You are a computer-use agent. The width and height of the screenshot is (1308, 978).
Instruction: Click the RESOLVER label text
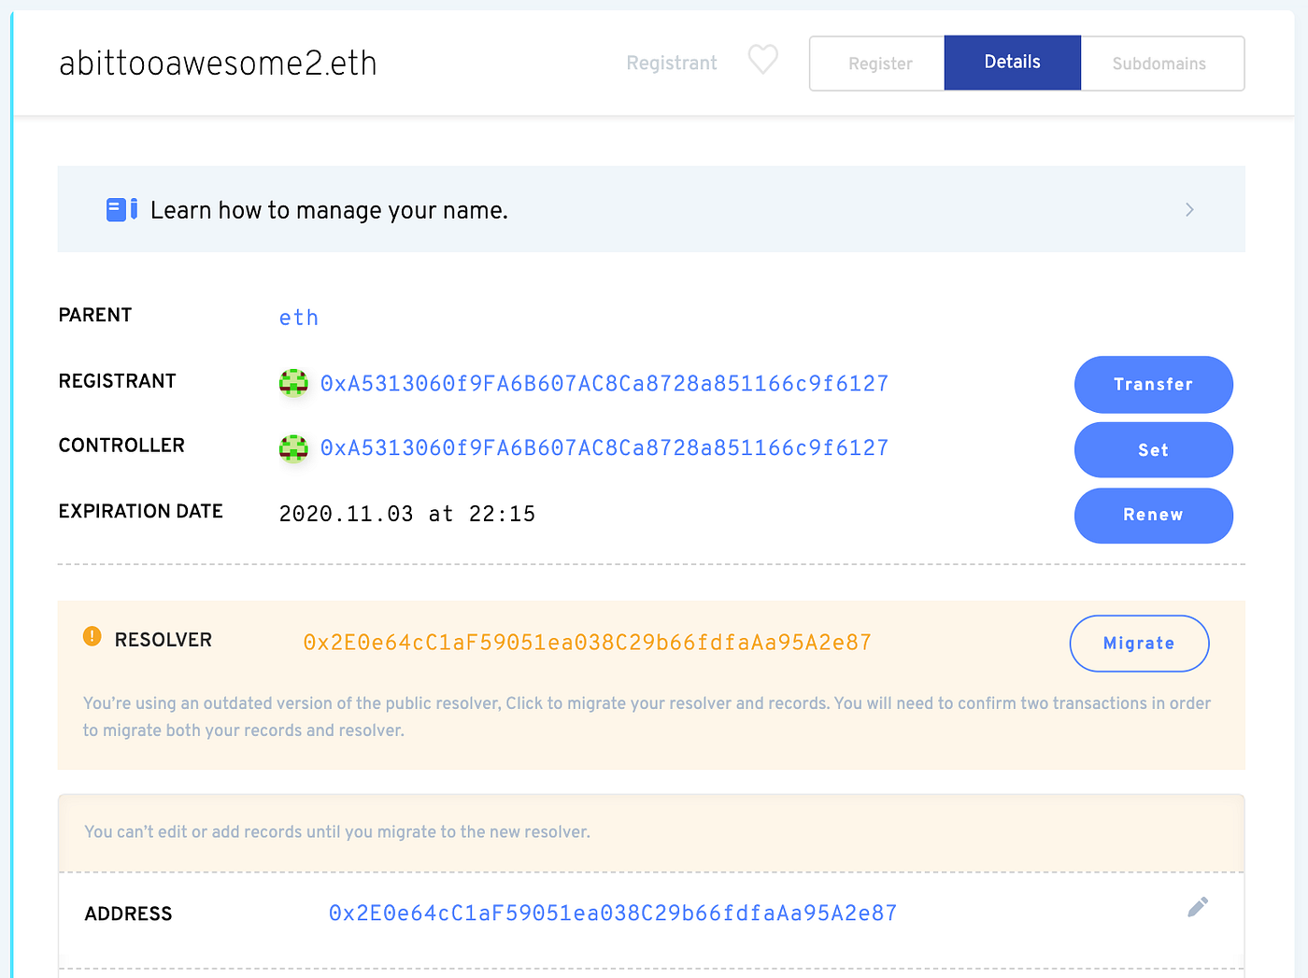(163, 640)
